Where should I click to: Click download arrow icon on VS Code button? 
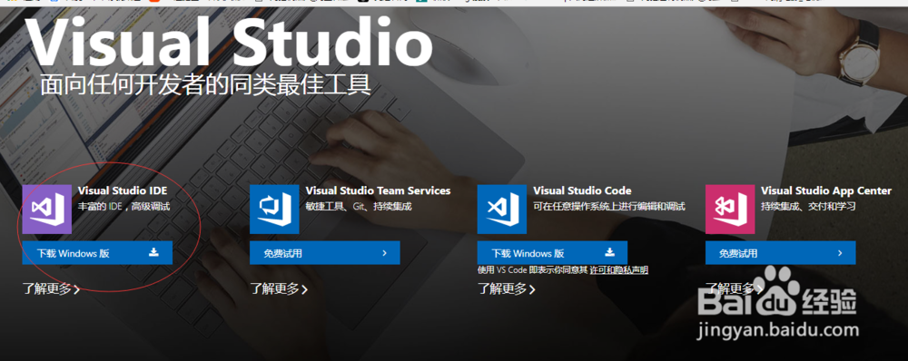tap(609, 252)
